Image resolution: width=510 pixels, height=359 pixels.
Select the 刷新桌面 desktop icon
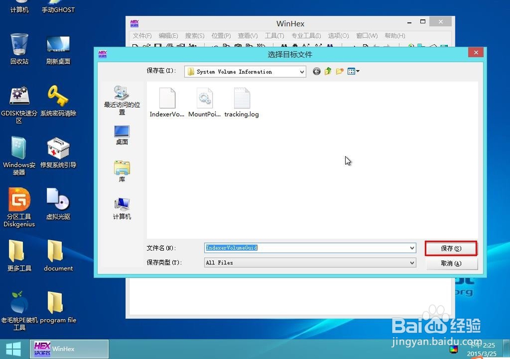tap(58, 49)
